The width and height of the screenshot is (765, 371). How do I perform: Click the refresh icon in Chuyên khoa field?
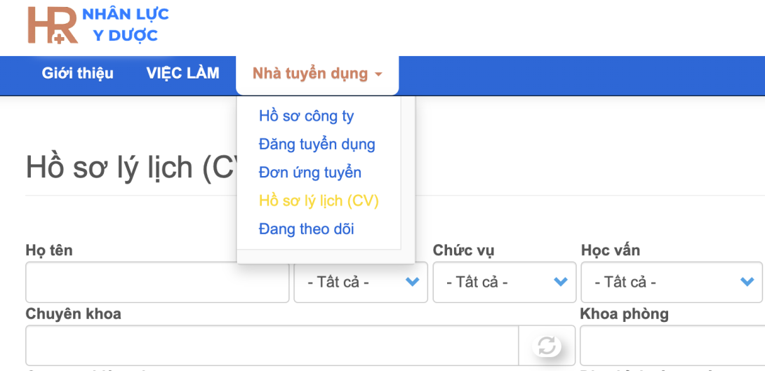coord(547,346)
